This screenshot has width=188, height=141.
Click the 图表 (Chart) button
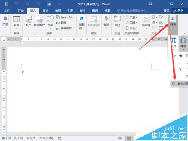pos(61,22)
